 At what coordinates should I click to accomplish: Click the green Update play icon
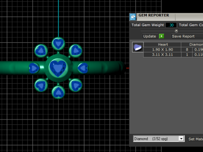[x=162, y=36]
